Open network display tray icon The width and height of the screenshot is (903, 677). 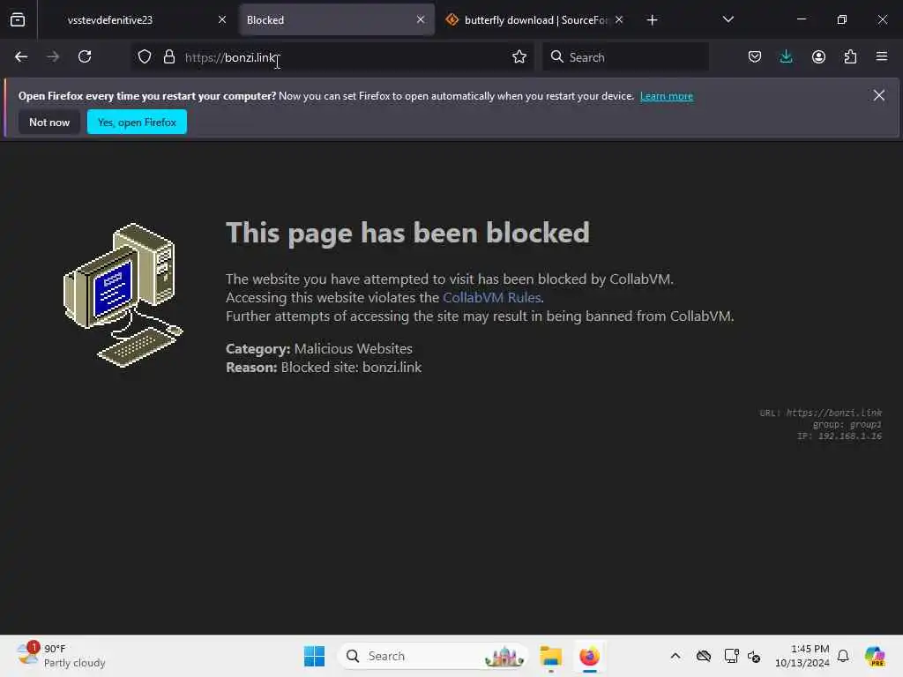pyautogui.click(x=731, y=656)
